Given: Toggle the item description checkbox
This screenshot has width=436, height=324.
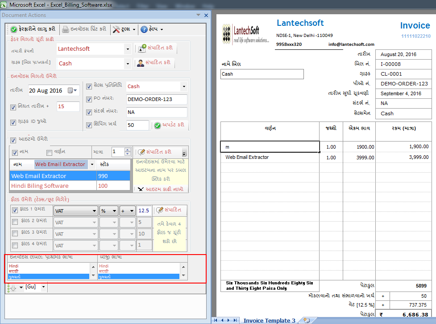Looking at the screenshot, I should click(x=49, y=153).
